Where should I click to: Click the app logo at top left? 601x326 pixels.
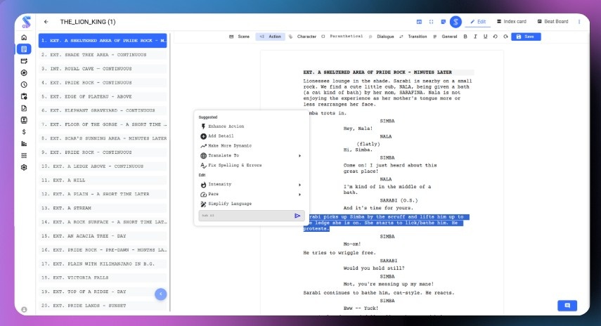coord(26,22)
